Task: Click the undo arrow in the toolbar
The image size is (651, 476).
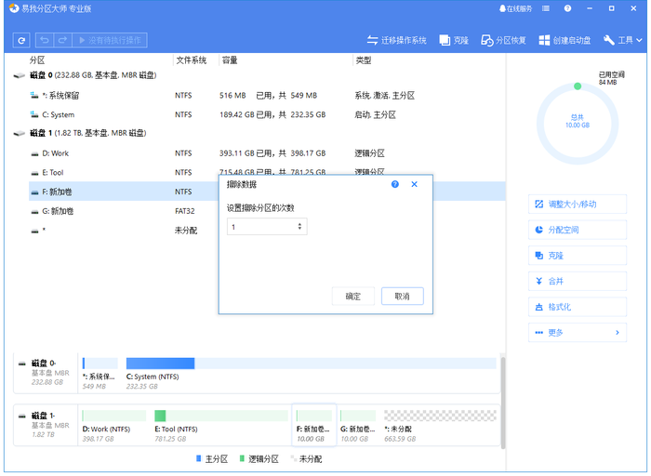Action: pos(46,41)
